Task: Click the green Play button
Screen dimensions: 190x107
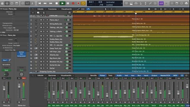Action: (x=62, y=3)
